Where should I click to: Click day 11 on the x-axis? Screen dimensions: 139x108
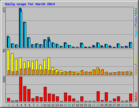[x=49, y=105]
